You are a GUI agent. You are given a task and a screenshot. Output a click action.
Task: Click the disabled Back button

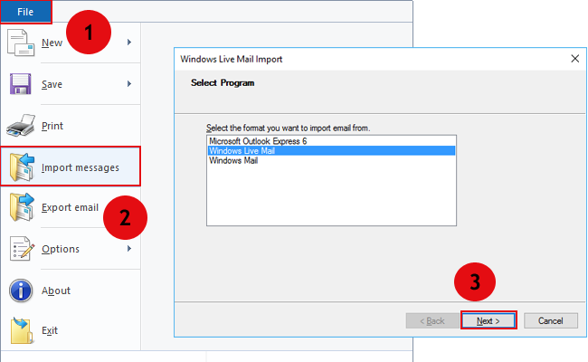tap(432, 320)
